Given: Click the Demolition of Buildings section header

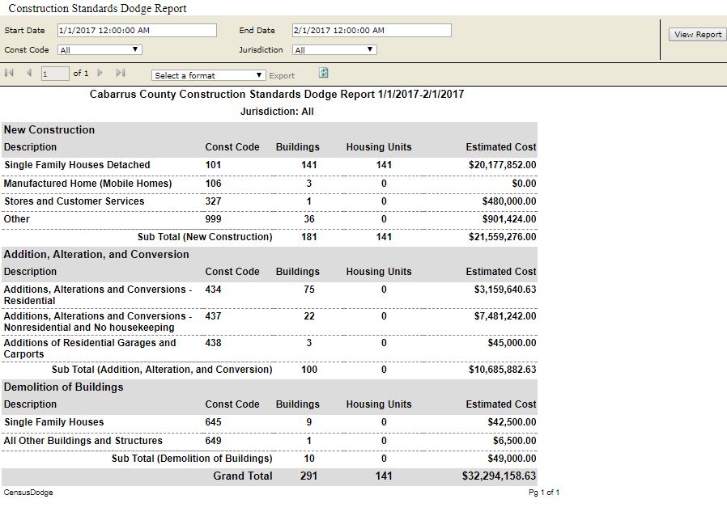Looking at the screenshot, I should click(63, 387).
